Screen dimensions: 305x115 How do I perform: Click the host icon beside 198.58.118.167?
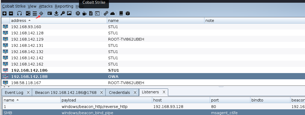click(x=5, y=83)
